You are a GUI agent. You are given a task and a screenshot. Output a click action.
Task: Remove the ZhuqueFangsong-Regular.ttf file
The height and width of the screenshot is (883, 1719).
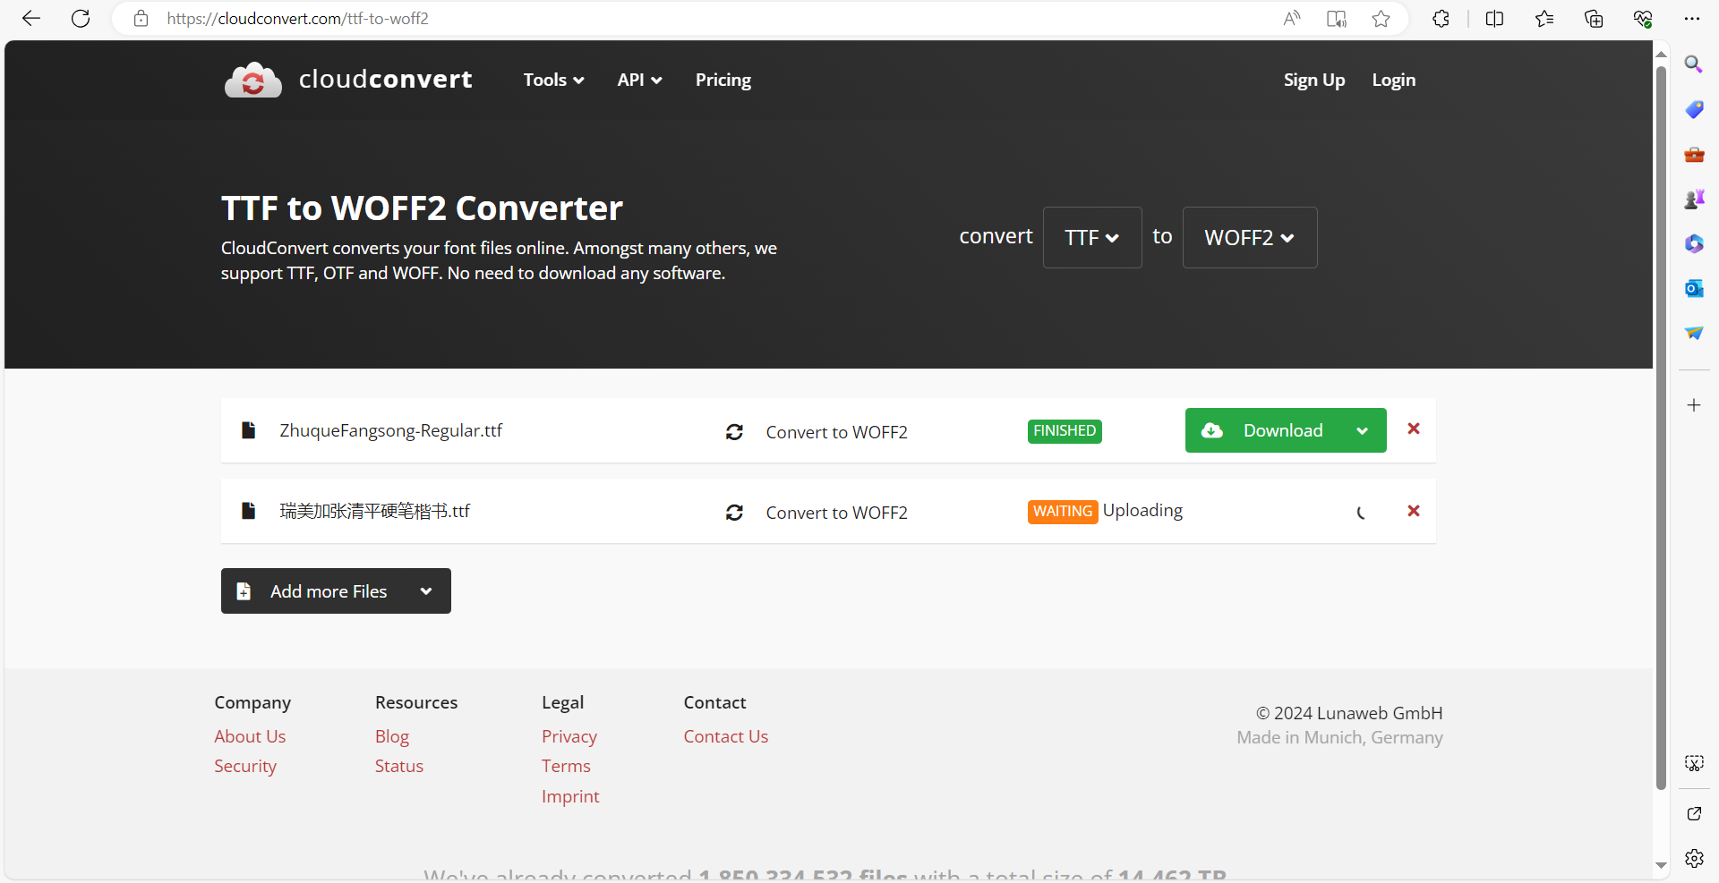click(x=1413, y=429)
